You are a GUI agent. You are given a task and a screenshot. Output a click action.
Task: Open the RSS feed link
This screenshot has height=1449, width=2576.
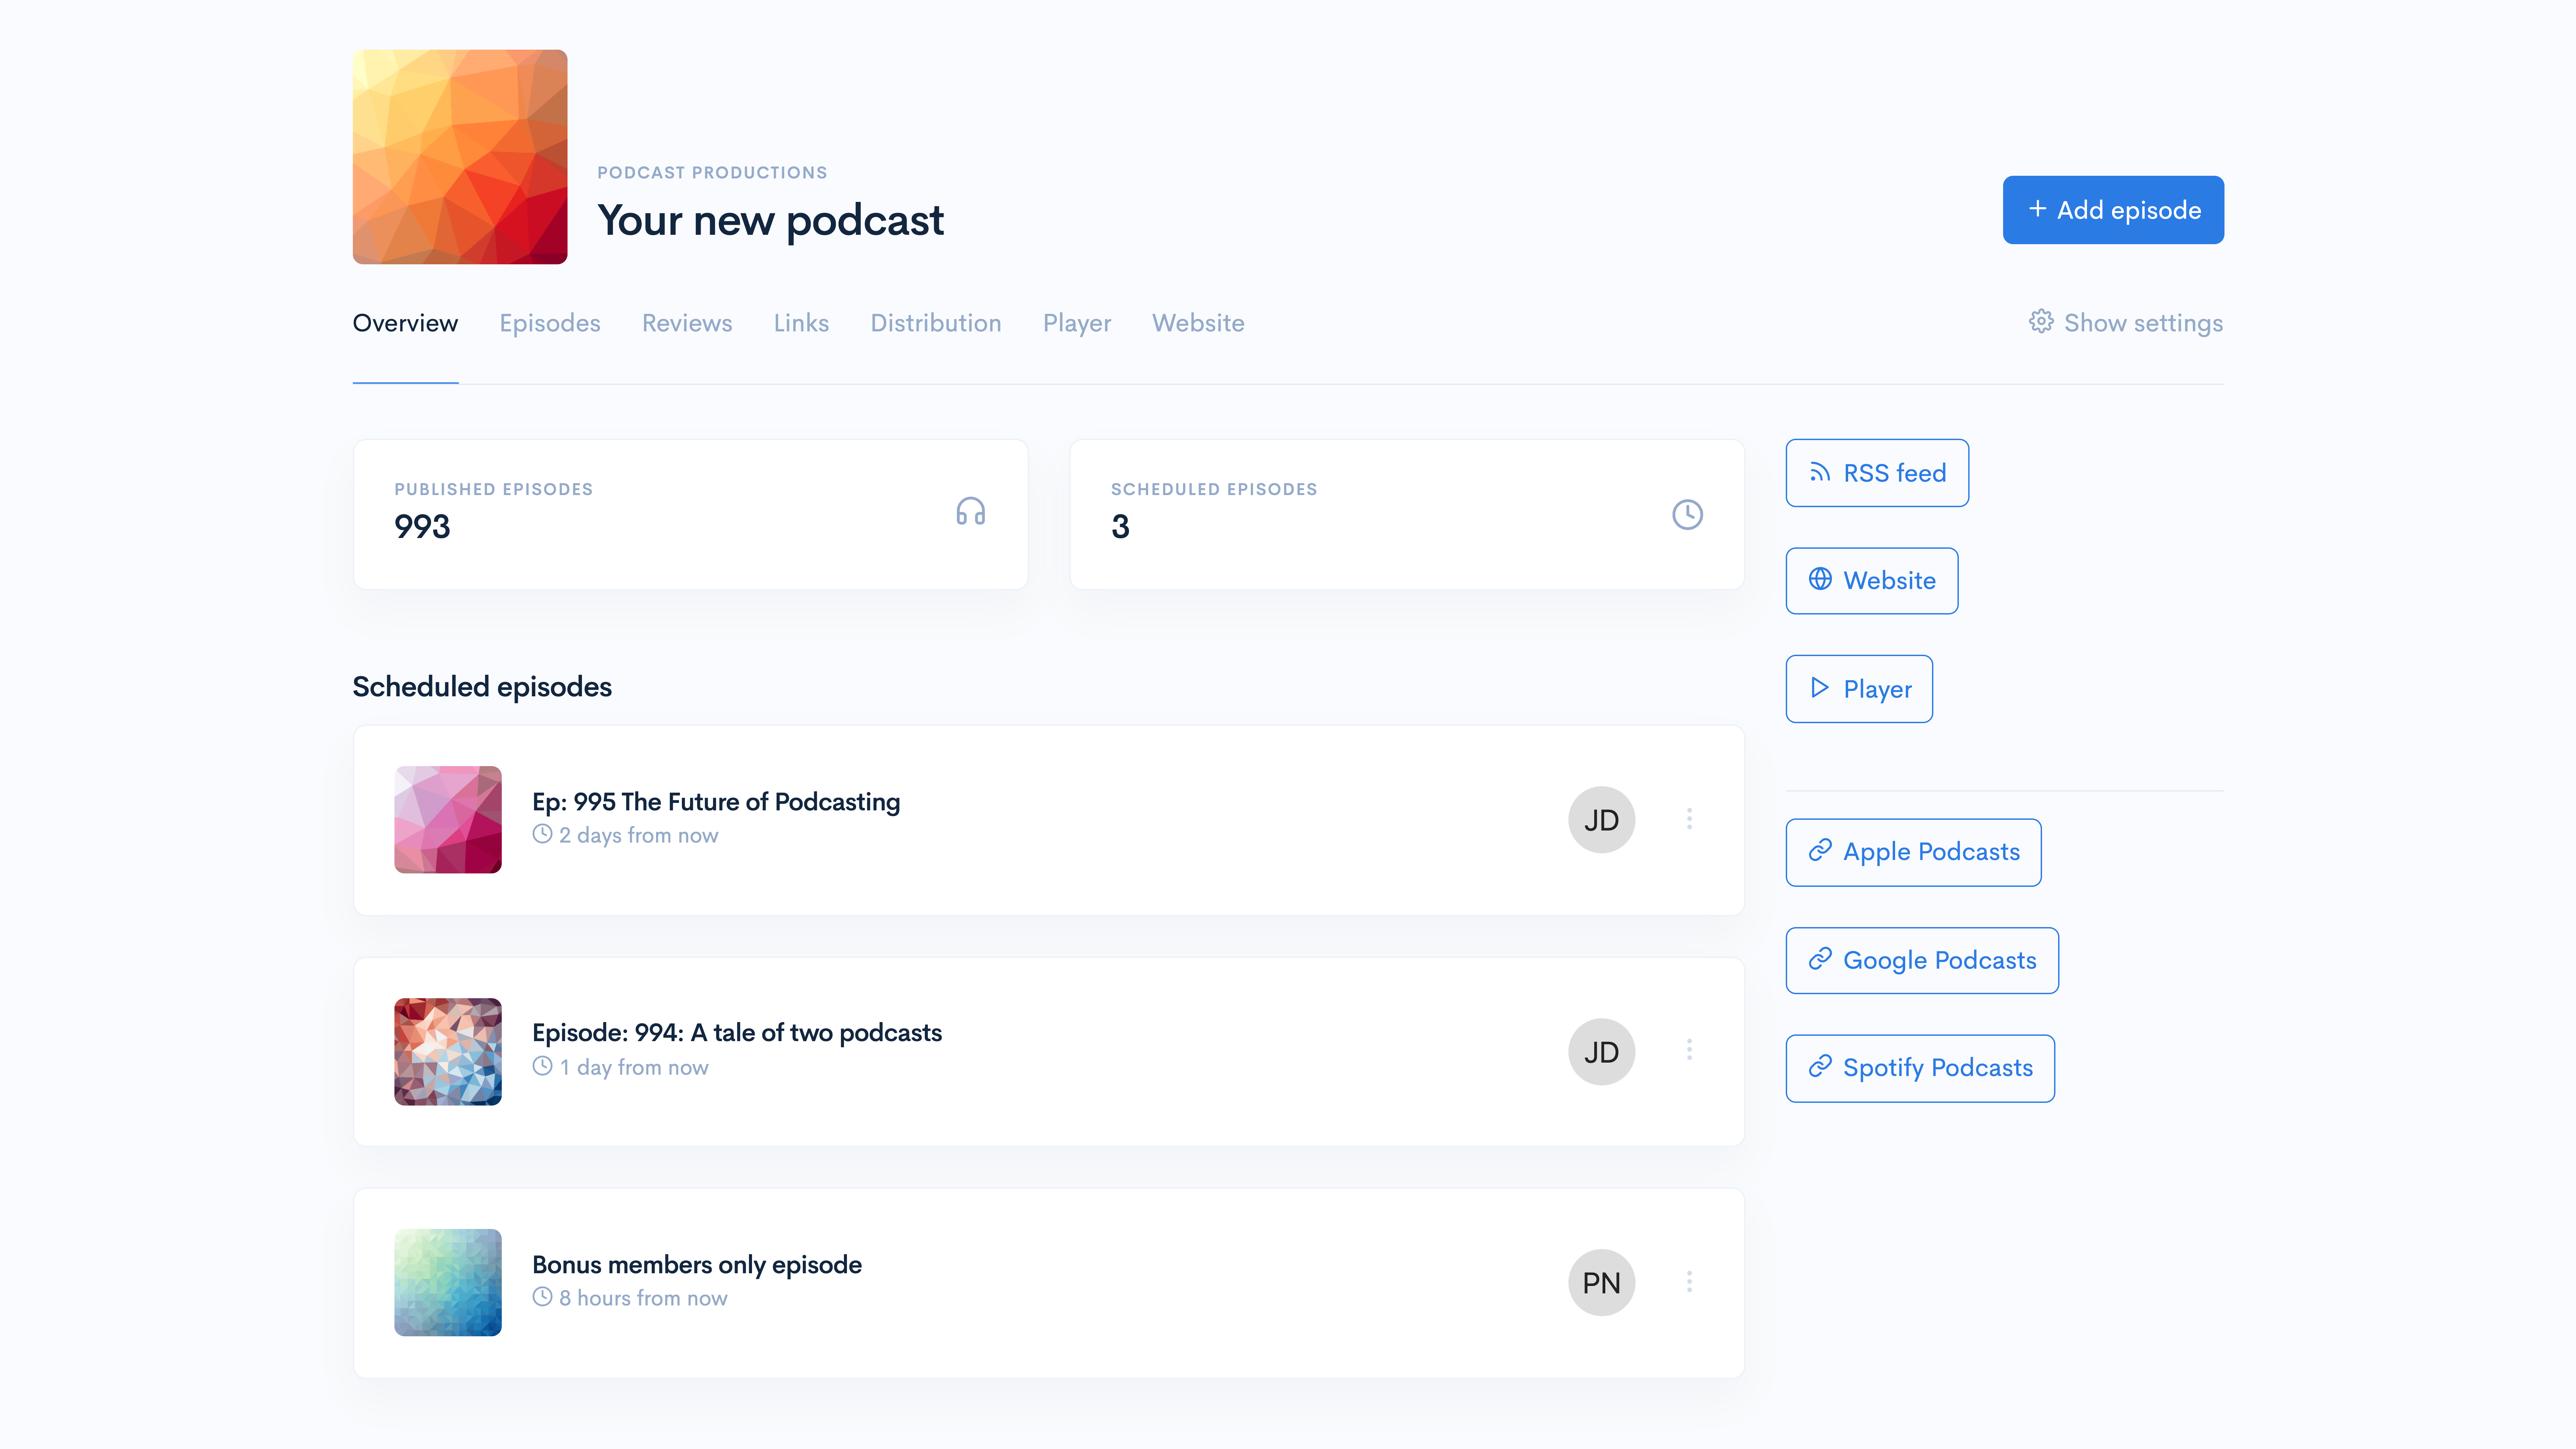click(x=1877, y=473)
